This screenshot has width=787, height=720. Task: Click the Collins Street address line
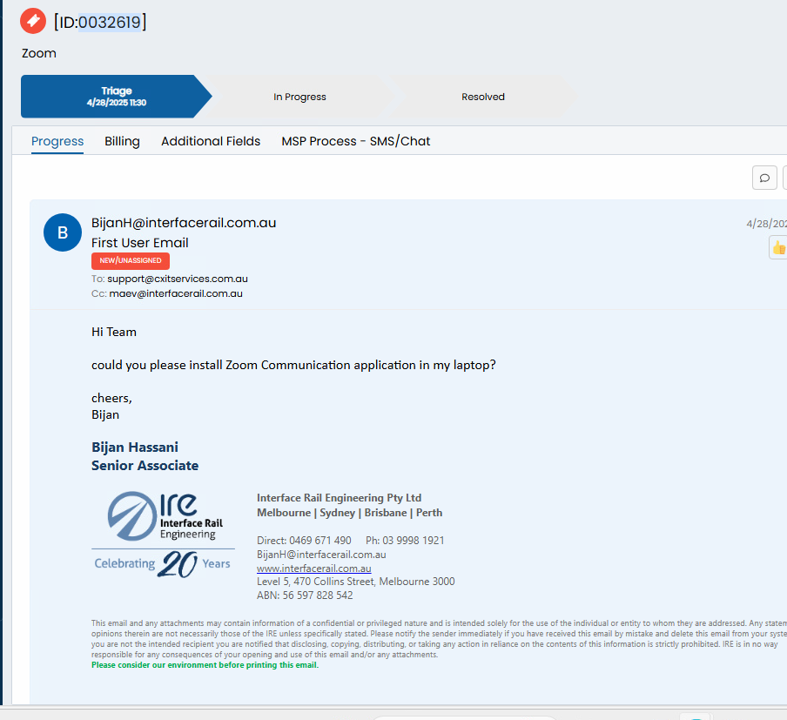(356, 582)
